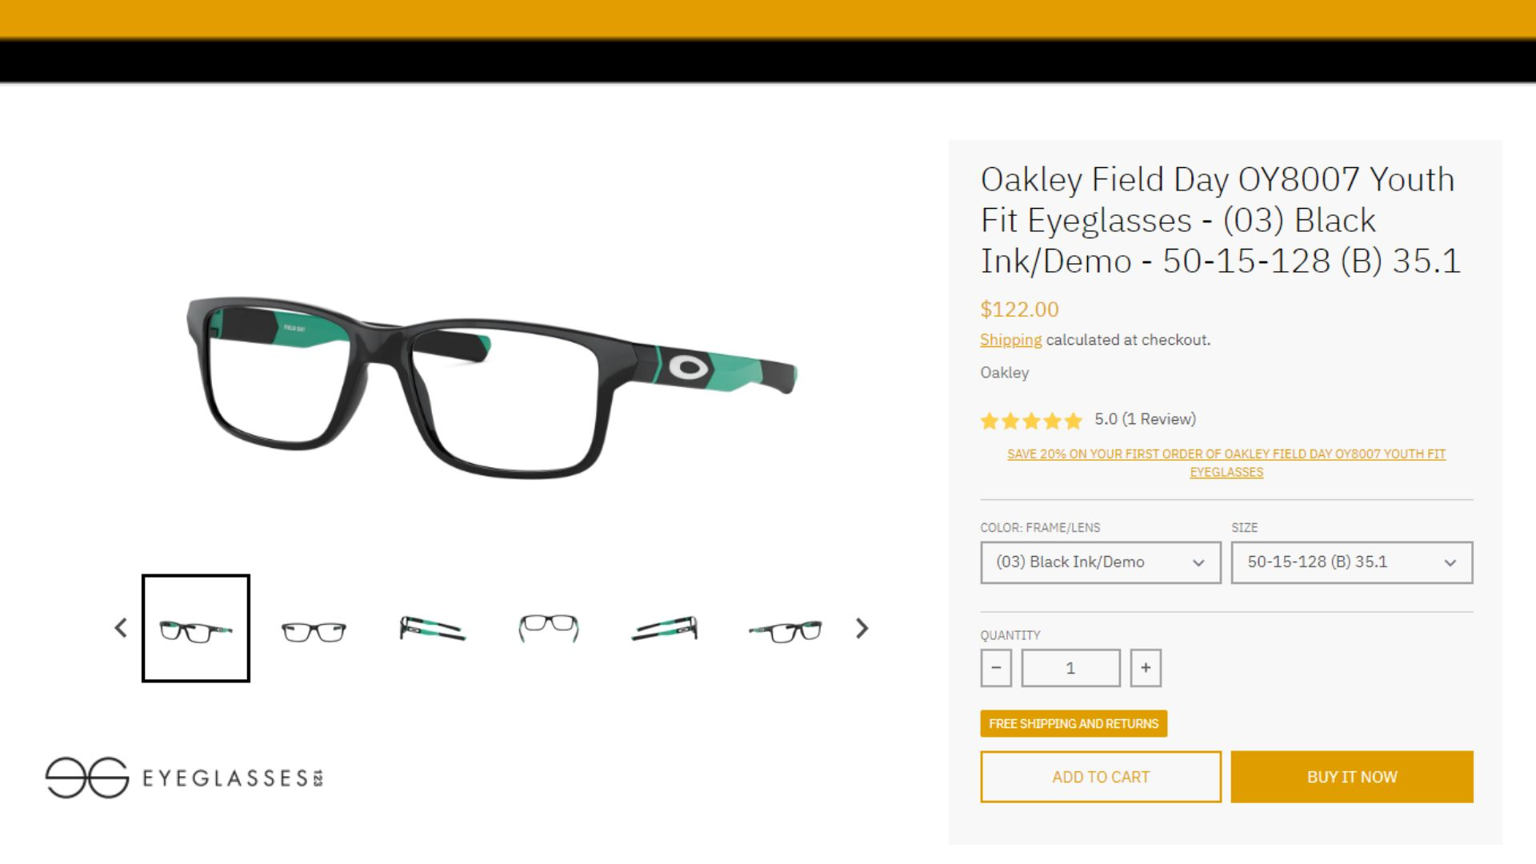Click the quantity input field

(x=1070, y=668)
